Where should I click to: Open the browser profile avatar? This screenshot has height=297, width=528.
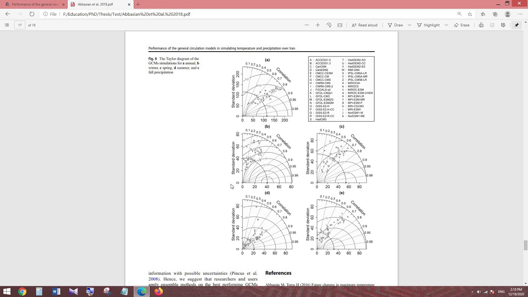click(508, 14)
